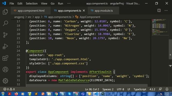Image resolution: width=172 pixels, height=96 pixels.
Task: Change encoding via UTF-8
Action: click(120, 89)
